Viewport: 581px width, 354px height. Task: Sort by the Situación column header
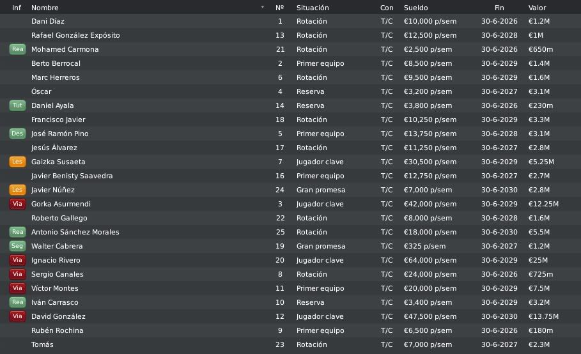click(x=313, y=8)
